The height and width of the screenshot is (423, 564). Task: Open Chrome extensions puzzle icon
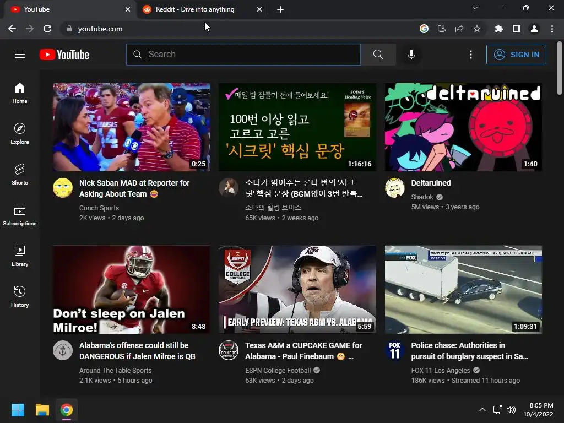(499, 29)
